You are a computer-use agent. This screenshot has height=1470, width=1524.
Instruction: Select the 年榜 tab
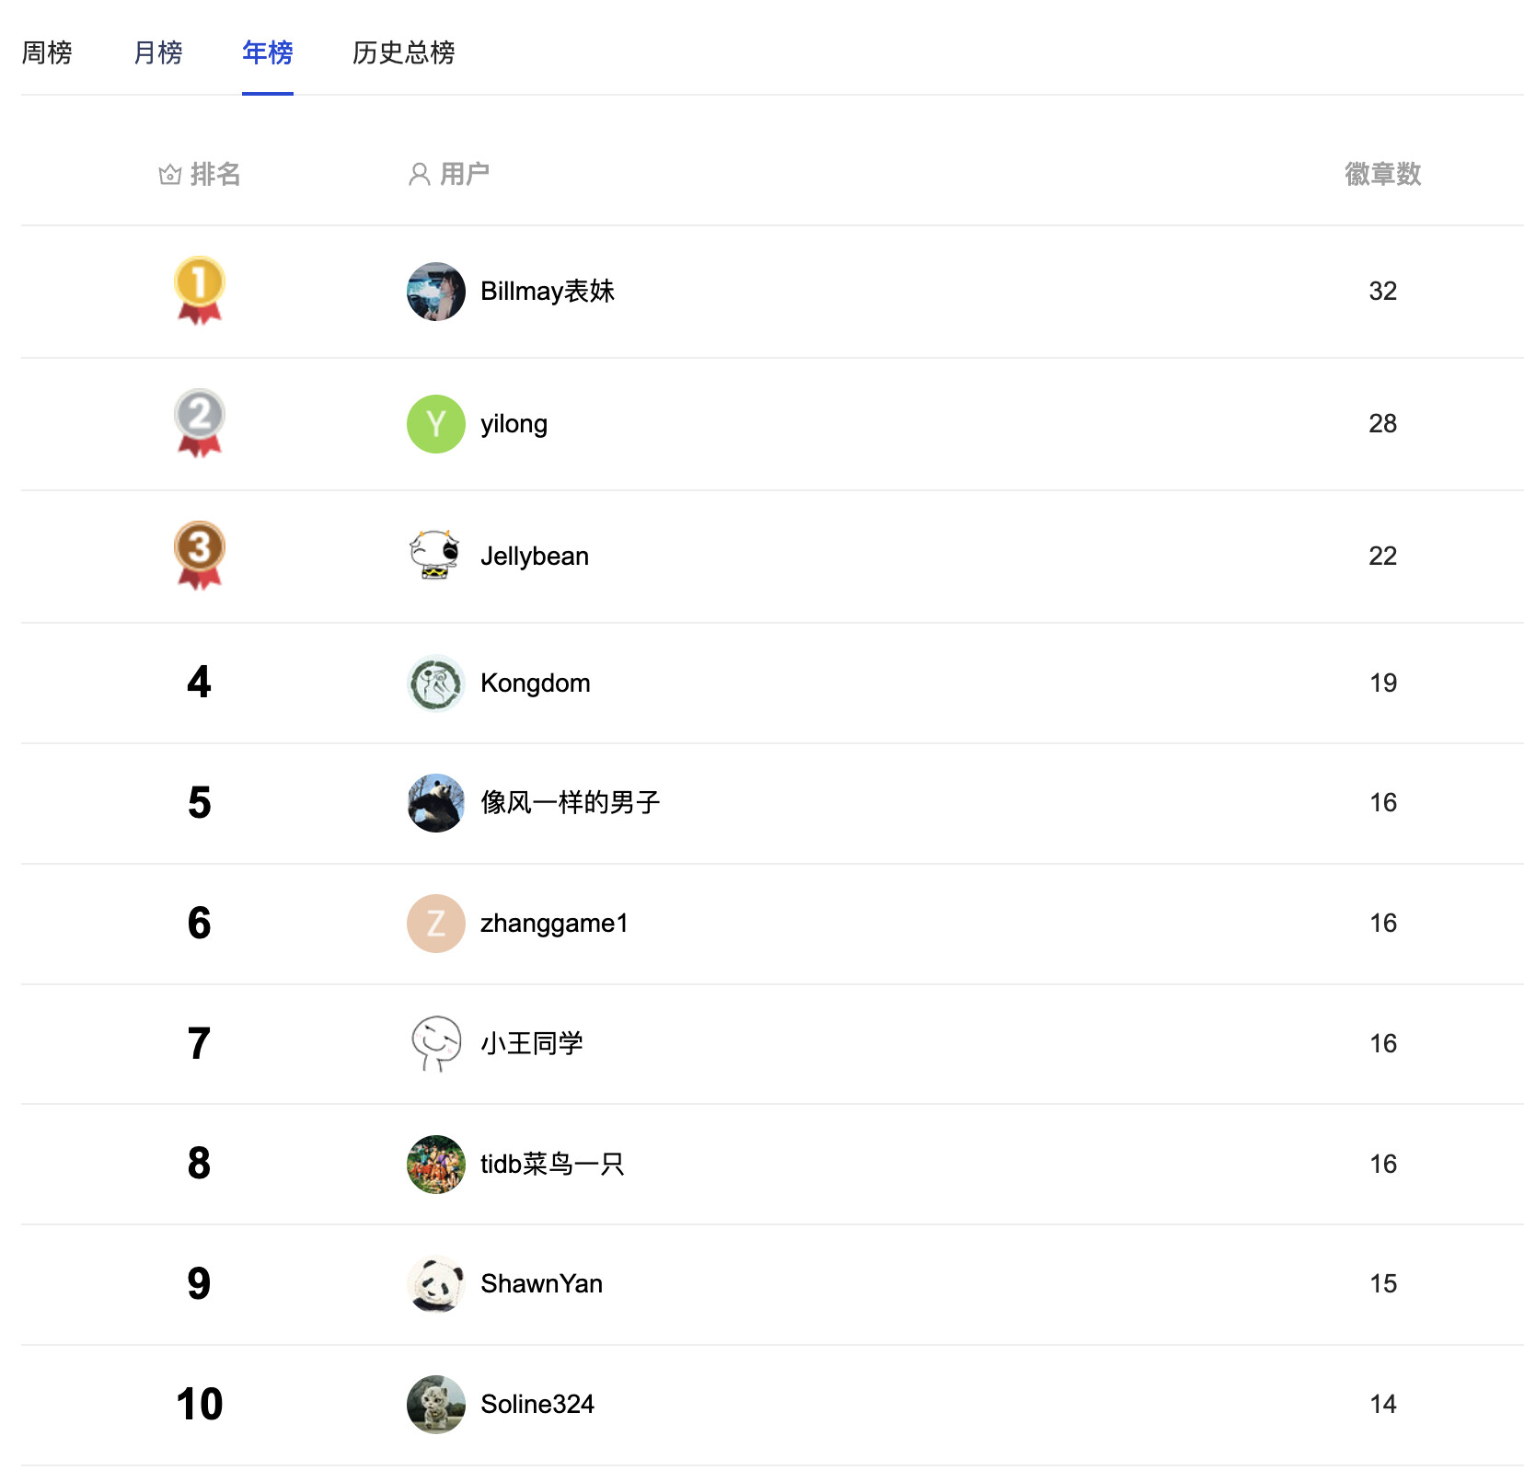[x=268, y=52]
